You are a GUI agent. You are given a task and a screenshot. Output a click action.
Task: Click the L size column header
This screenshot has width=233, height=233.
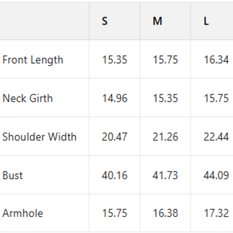[x=206, y=21]
